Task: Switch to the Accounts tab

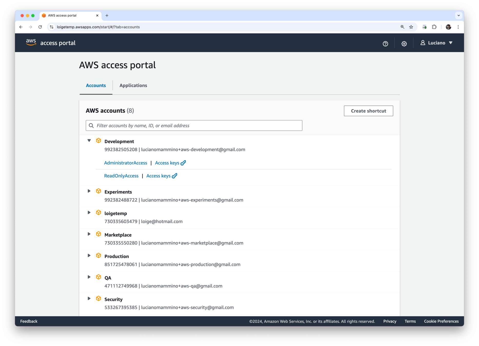Action: [96, 85]
